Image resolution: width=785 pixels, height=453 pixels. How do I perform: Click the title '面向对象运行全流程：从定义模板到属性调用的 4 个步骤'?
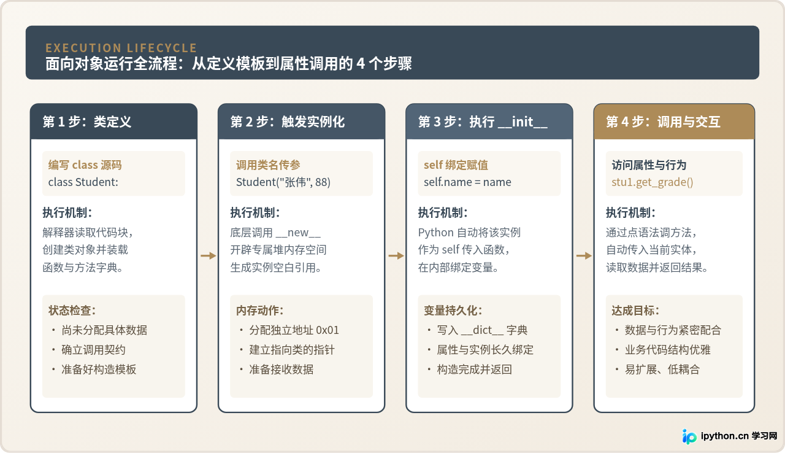[x=229, y=64]
